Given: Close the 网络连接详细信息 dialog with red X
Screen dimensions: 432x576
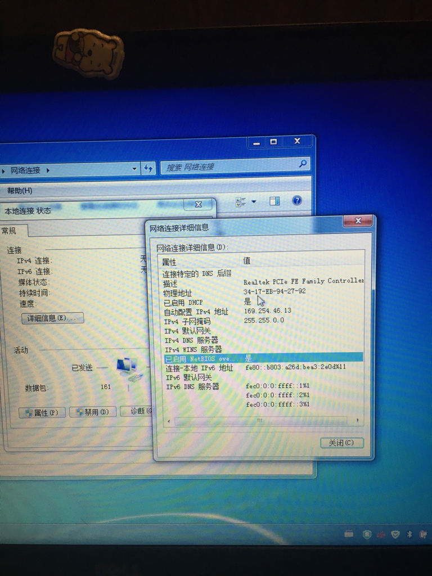Looking at the screenshot, I should (358, 220).
